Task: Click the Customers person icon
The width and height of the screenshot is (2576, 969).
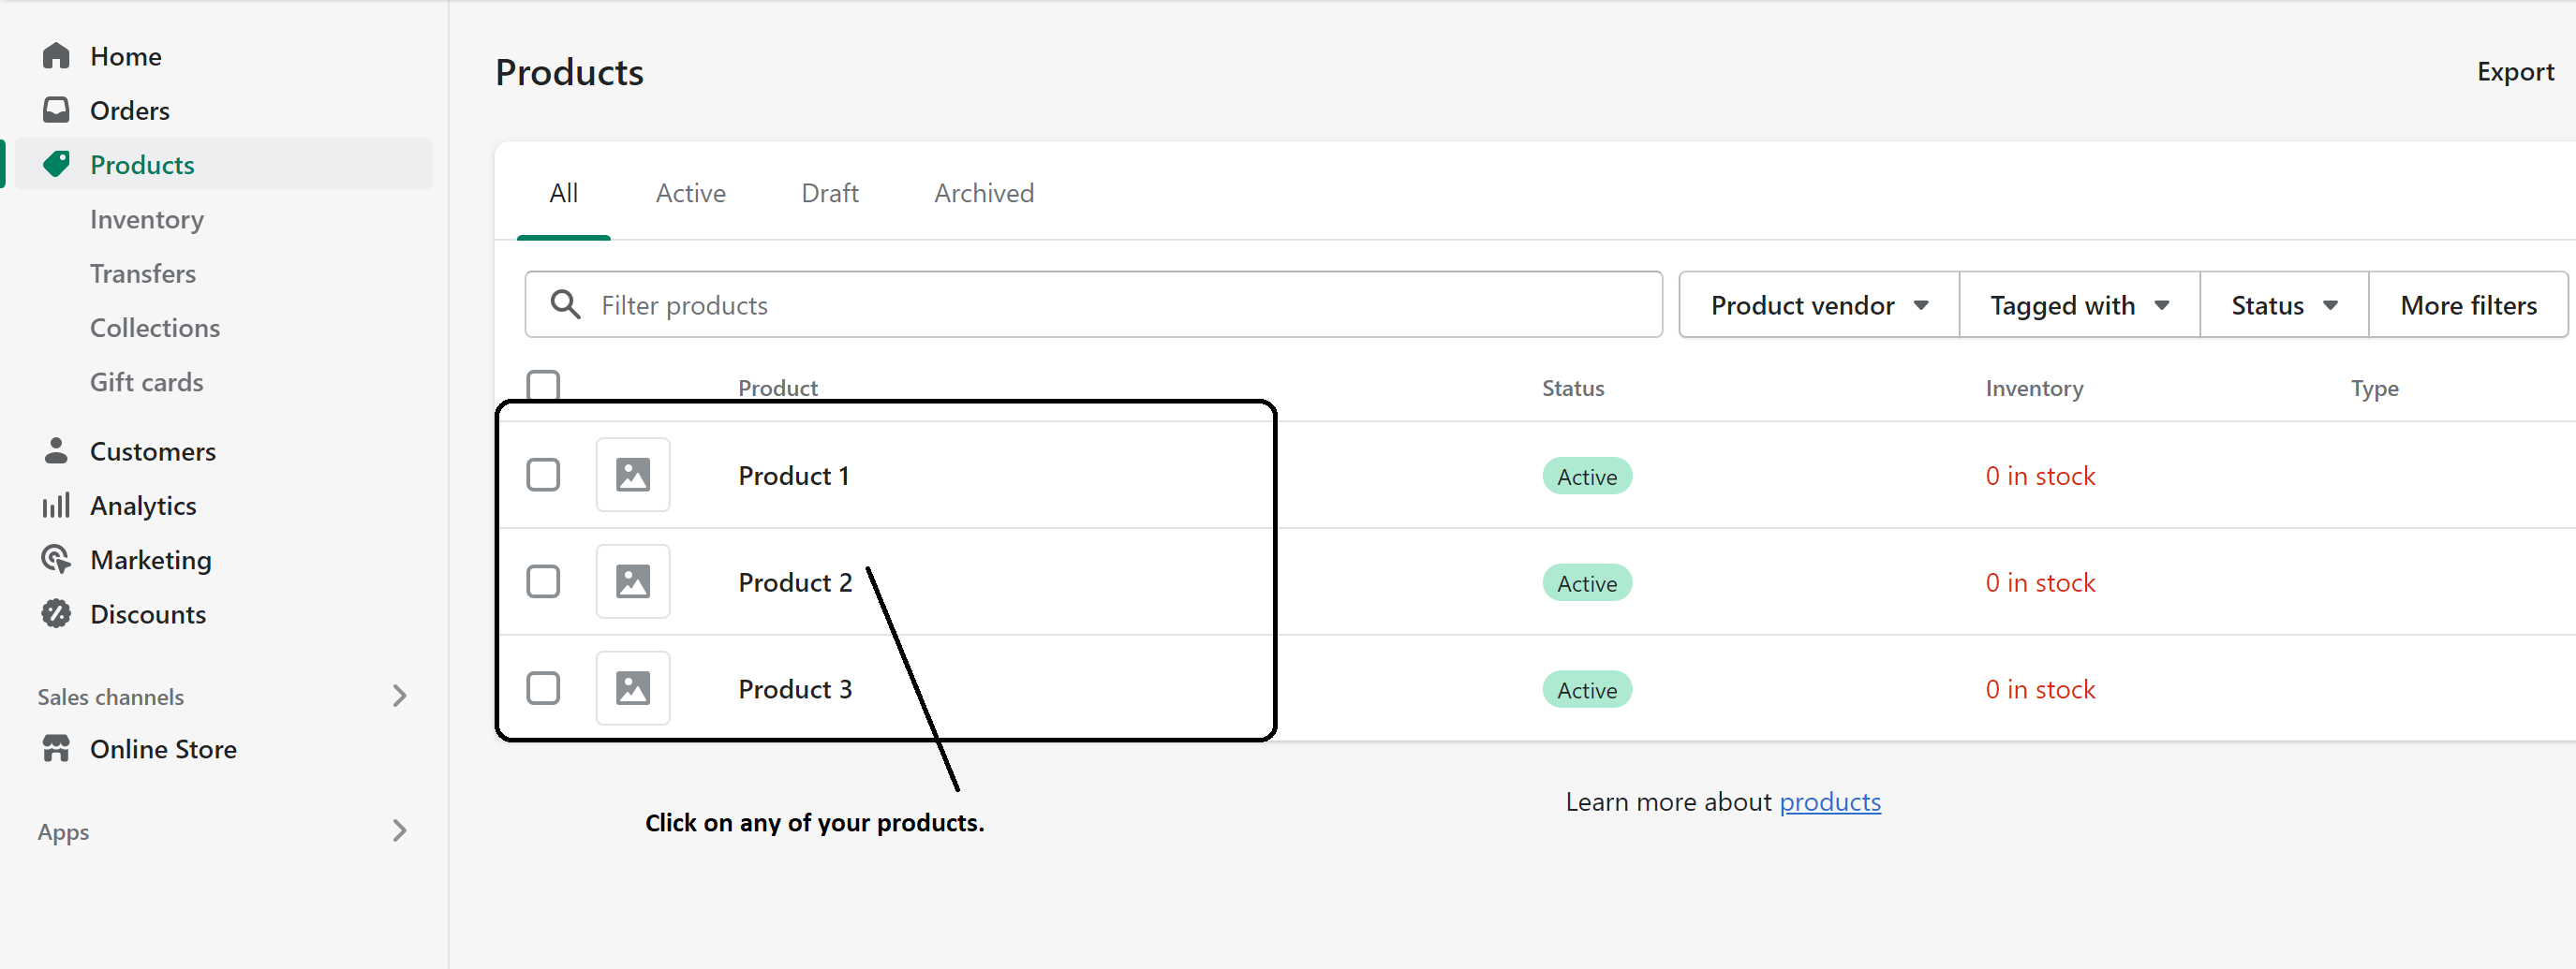Action: pos(56,450)
